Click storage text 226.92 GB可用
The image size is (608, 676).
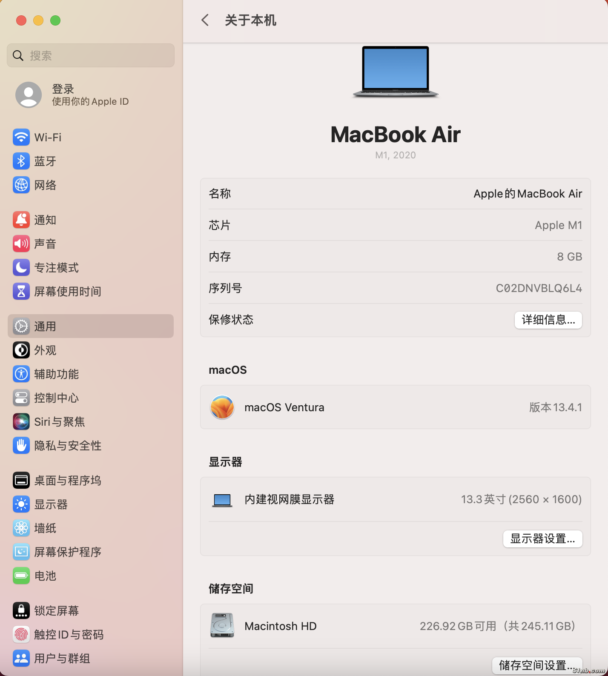pos(458,626)
